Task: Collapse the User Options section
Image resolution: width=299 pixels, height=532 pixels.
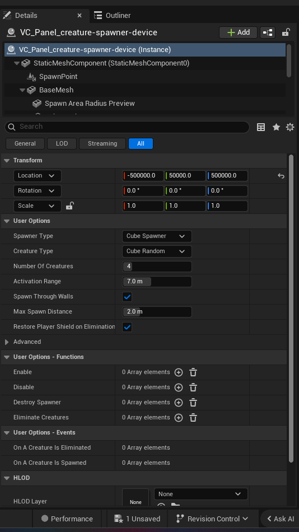Action: tap(7, 221)
